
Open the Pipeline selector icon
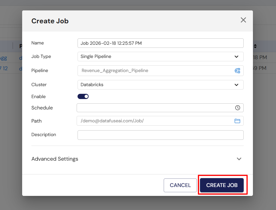(237, 71)
